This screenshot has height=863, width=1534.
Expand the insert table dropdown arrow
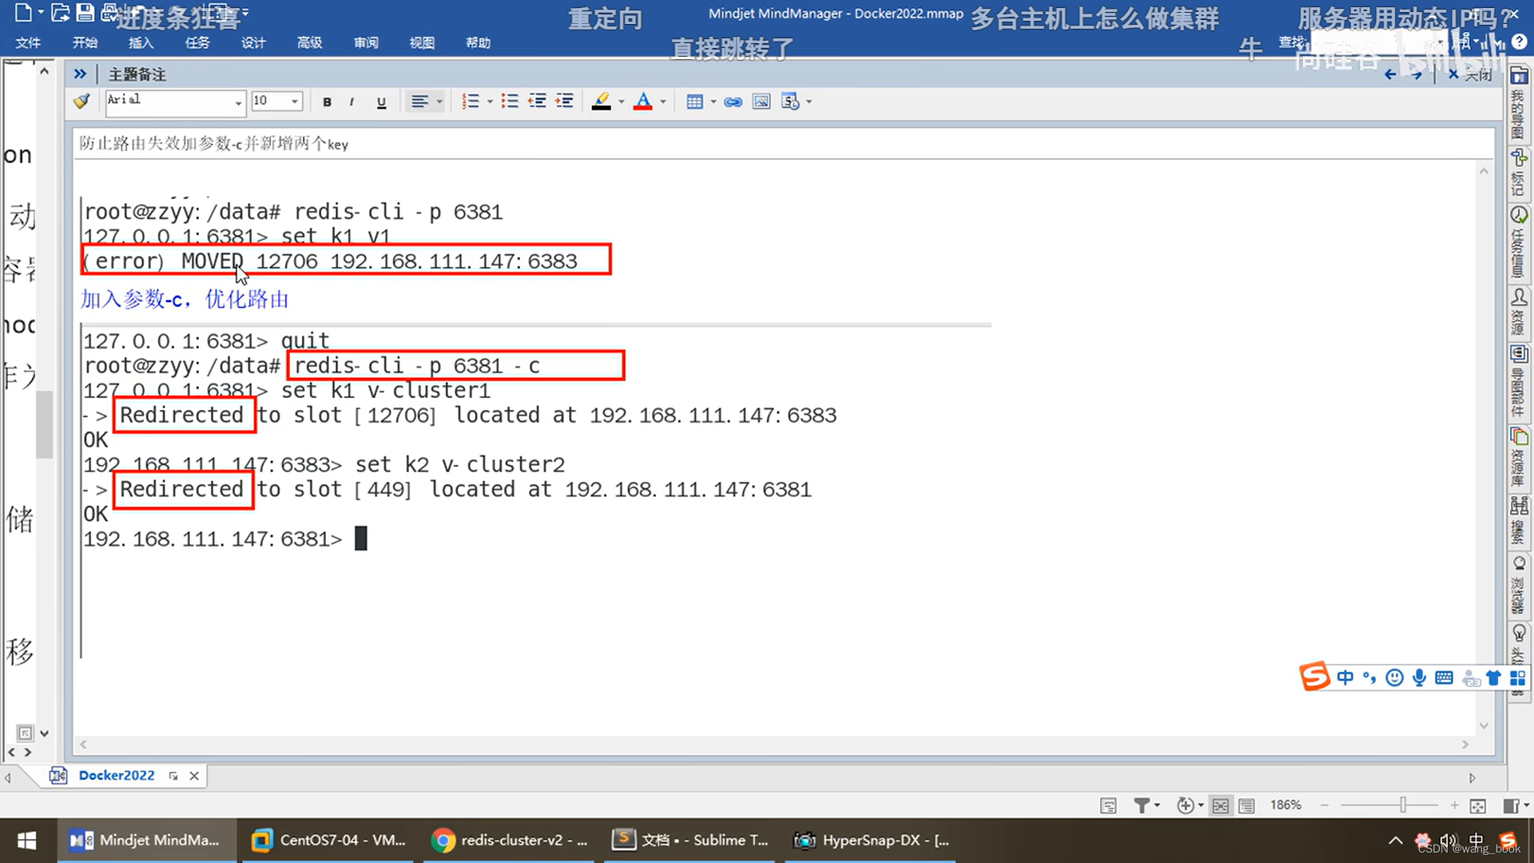coord(713,101)
